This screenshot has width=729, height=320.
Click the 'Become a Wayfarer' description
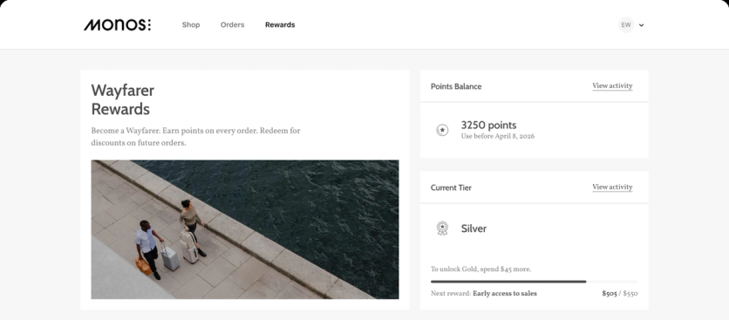[x=195, y=137]
